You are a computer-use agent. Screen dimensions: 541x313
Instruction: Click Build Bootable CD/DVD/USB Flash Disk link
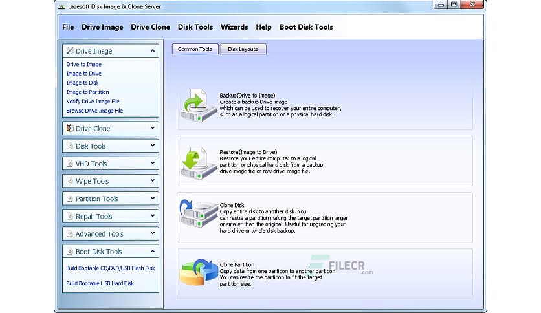click(111, 268)
